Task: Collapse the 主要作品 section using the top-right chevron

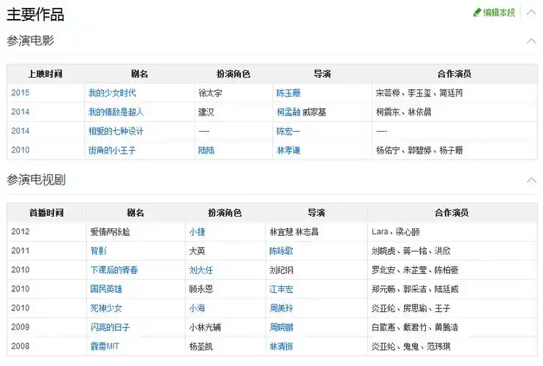Action: click(x=531, y=12)
